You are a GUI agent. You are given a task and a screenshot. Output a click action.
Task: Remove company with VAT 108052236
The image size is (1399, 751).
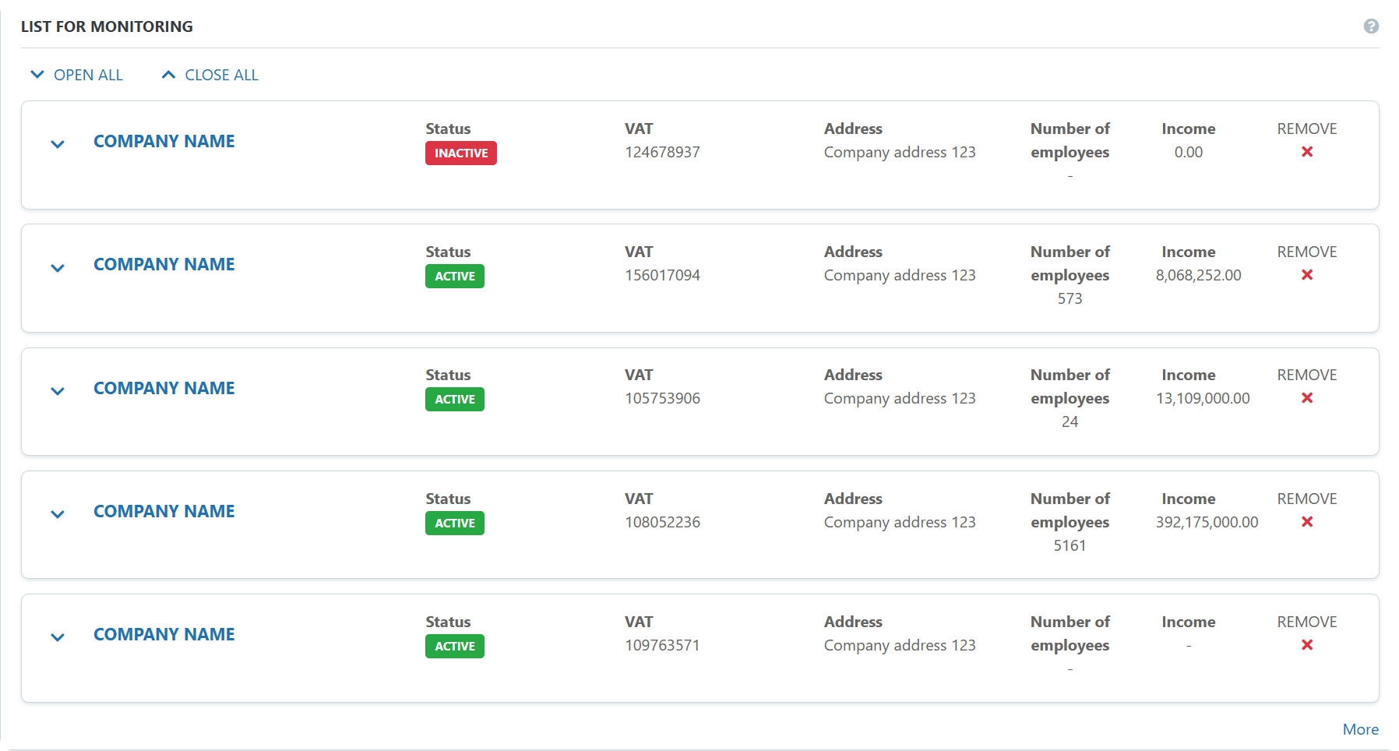[1306, 522]
